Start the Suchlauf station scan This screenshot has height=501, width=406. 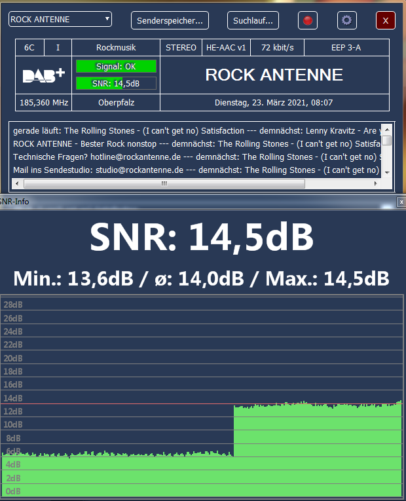(x=253, y=20)
